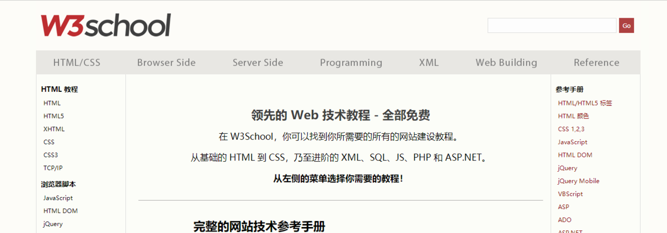Click the HTML 教程 sidebar heading
667x233 pixels.
(60, 89)
